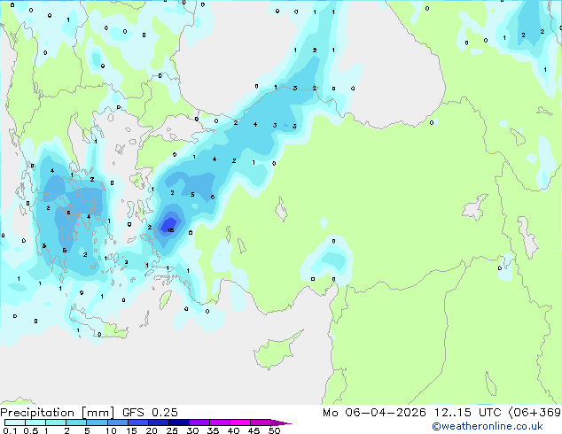Open the weatheronline.co.uk copyright link
Viewport: 562px width, 434px height.
tap(488, 426)
